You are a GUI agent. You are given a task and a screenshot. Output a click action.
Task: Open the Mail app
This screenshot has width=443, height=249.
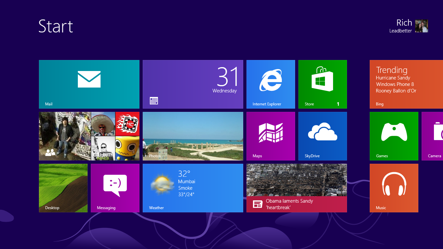click(x=89, y=84)
